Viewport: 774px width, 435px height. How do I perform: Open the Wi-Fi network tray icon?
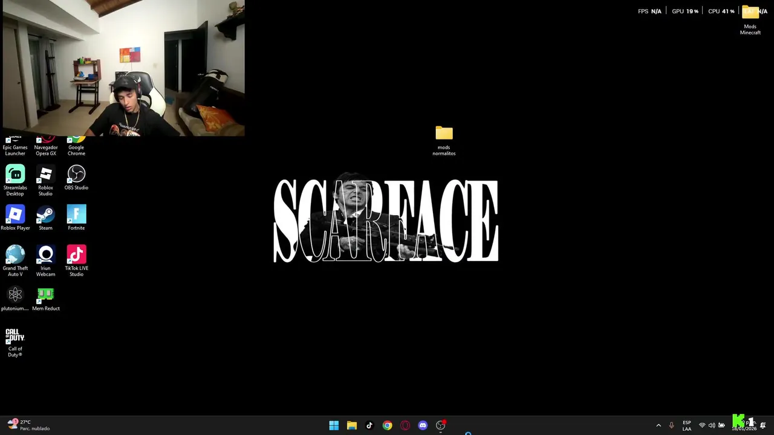point(702,425)
